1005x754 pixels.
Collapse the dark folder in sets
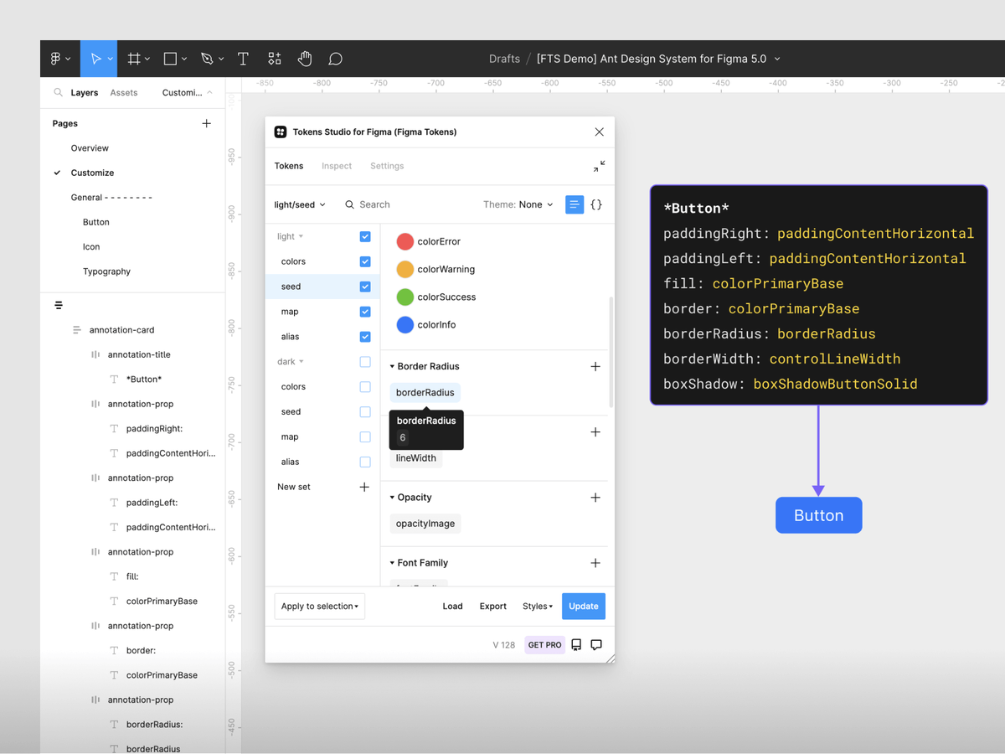(301, 362)
